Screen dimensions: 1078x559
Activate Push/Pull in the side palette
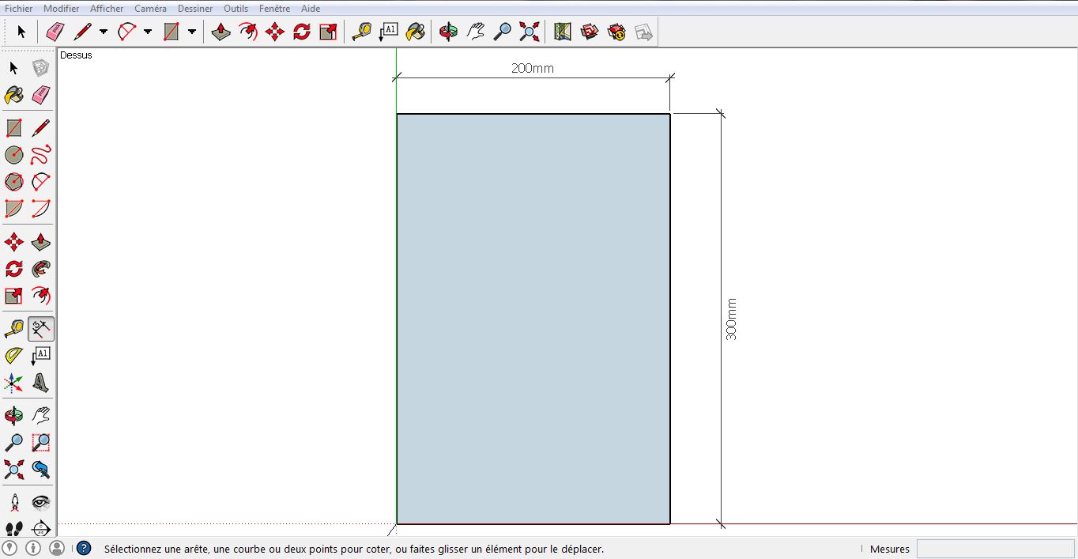pyautogui.click(x=41, y=242)
